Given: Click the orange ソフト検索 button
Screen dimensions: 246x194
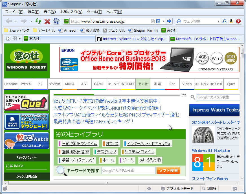Looking at the screenshot, I should (168, 171).
